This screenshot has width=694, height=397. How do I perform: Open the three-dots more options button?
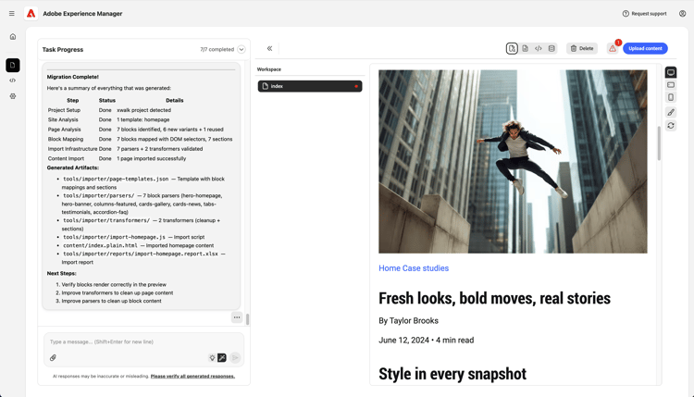(237, 317)
